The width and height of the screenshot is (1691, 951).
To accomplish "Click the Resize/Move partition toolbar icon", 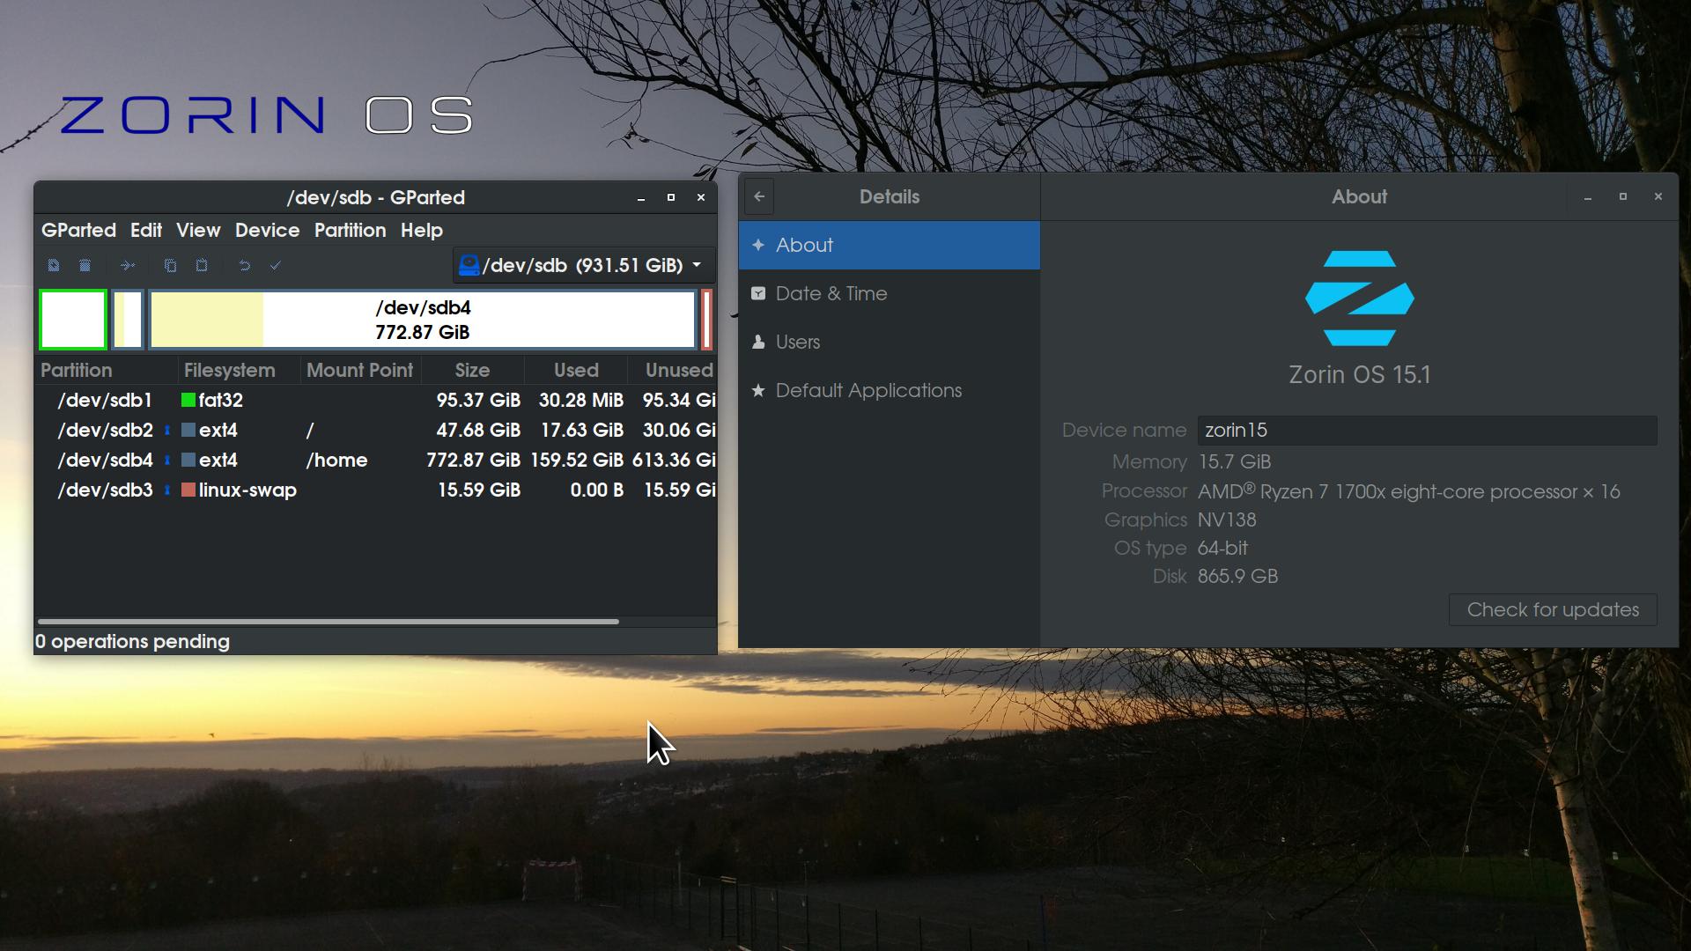I will click(128, 265).
